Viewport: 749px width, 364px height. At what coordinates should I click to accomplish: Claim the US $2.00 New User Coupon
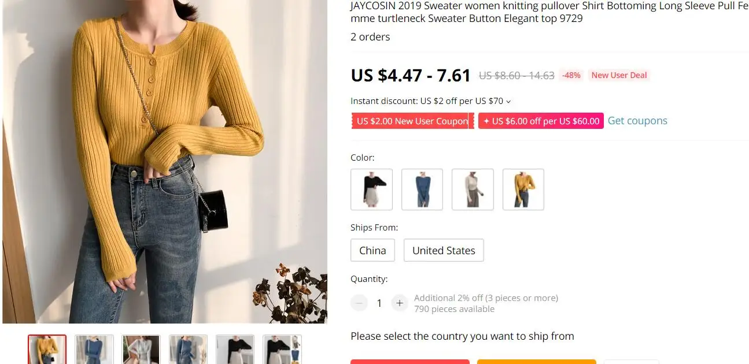[x=412, y=121]
